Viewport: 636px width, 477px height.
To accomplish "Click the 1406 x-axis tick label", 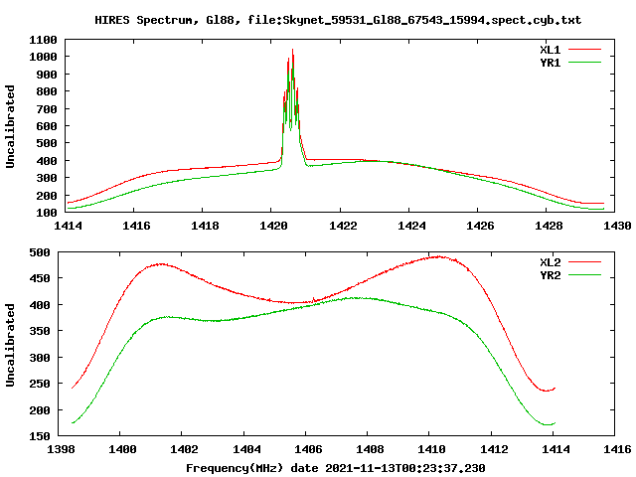I will [308, 449].
